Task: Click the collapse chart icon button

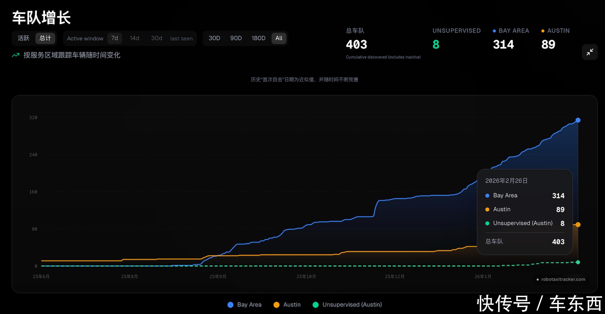Action: pos(590,52)
